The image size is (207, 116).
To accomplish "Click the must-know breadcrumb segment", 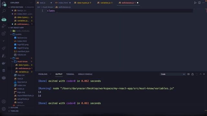I will [48, 7].
